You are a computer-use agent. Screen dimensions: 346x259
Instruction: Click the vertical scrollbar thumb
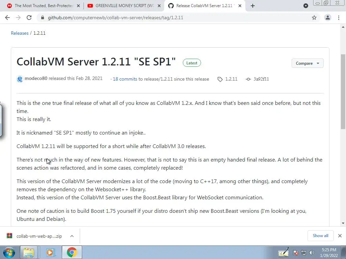pyautogui.click(x=343, y=91)
